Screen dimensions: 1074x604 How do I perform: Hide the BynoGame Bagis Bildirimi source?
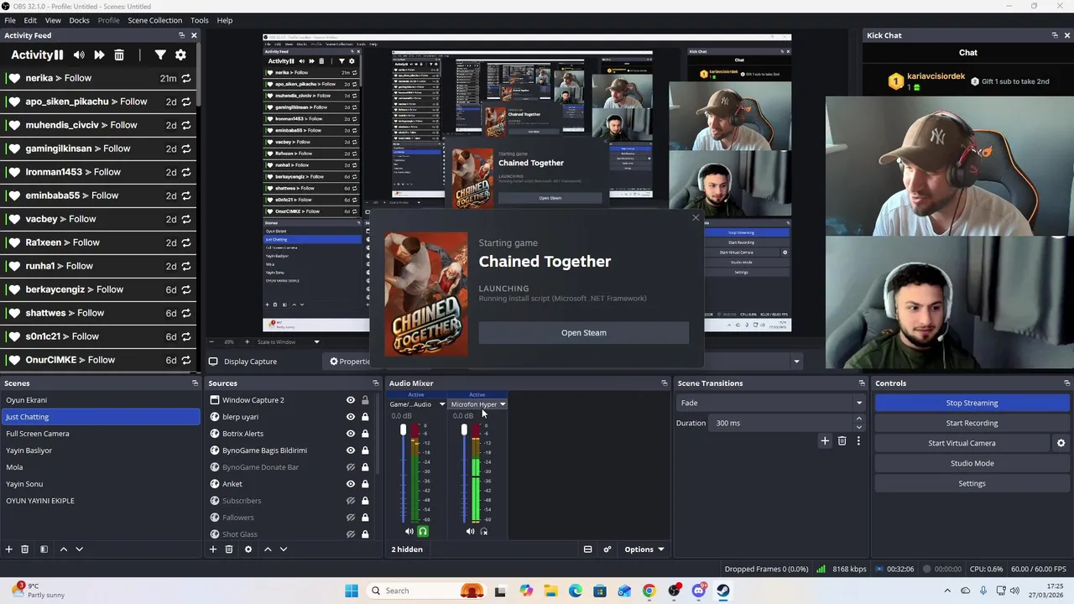tap(351, 450)
